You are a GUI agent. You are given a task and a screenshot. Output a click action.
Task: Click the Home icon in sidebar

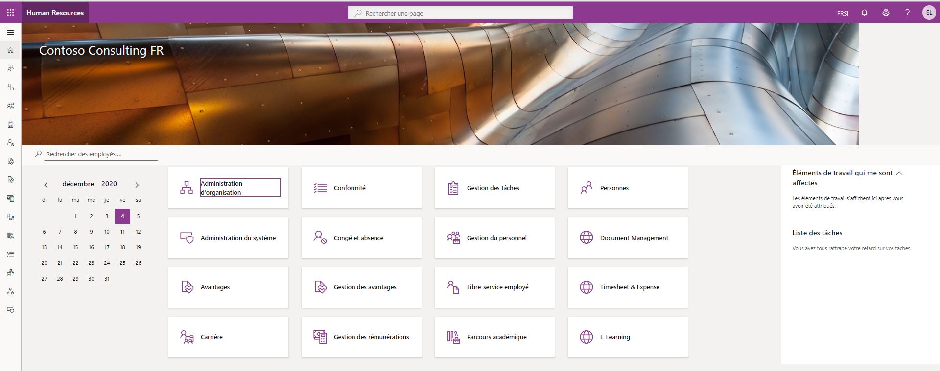click(10, 50)
